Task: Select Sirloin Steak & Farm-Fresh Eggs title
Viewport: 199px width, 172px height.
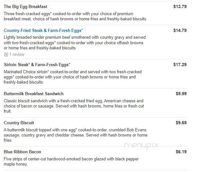Action: click(x=37, y=65)
